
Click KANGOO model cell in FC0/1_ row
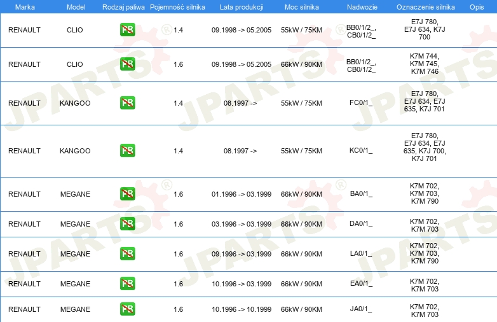point(75,103)
